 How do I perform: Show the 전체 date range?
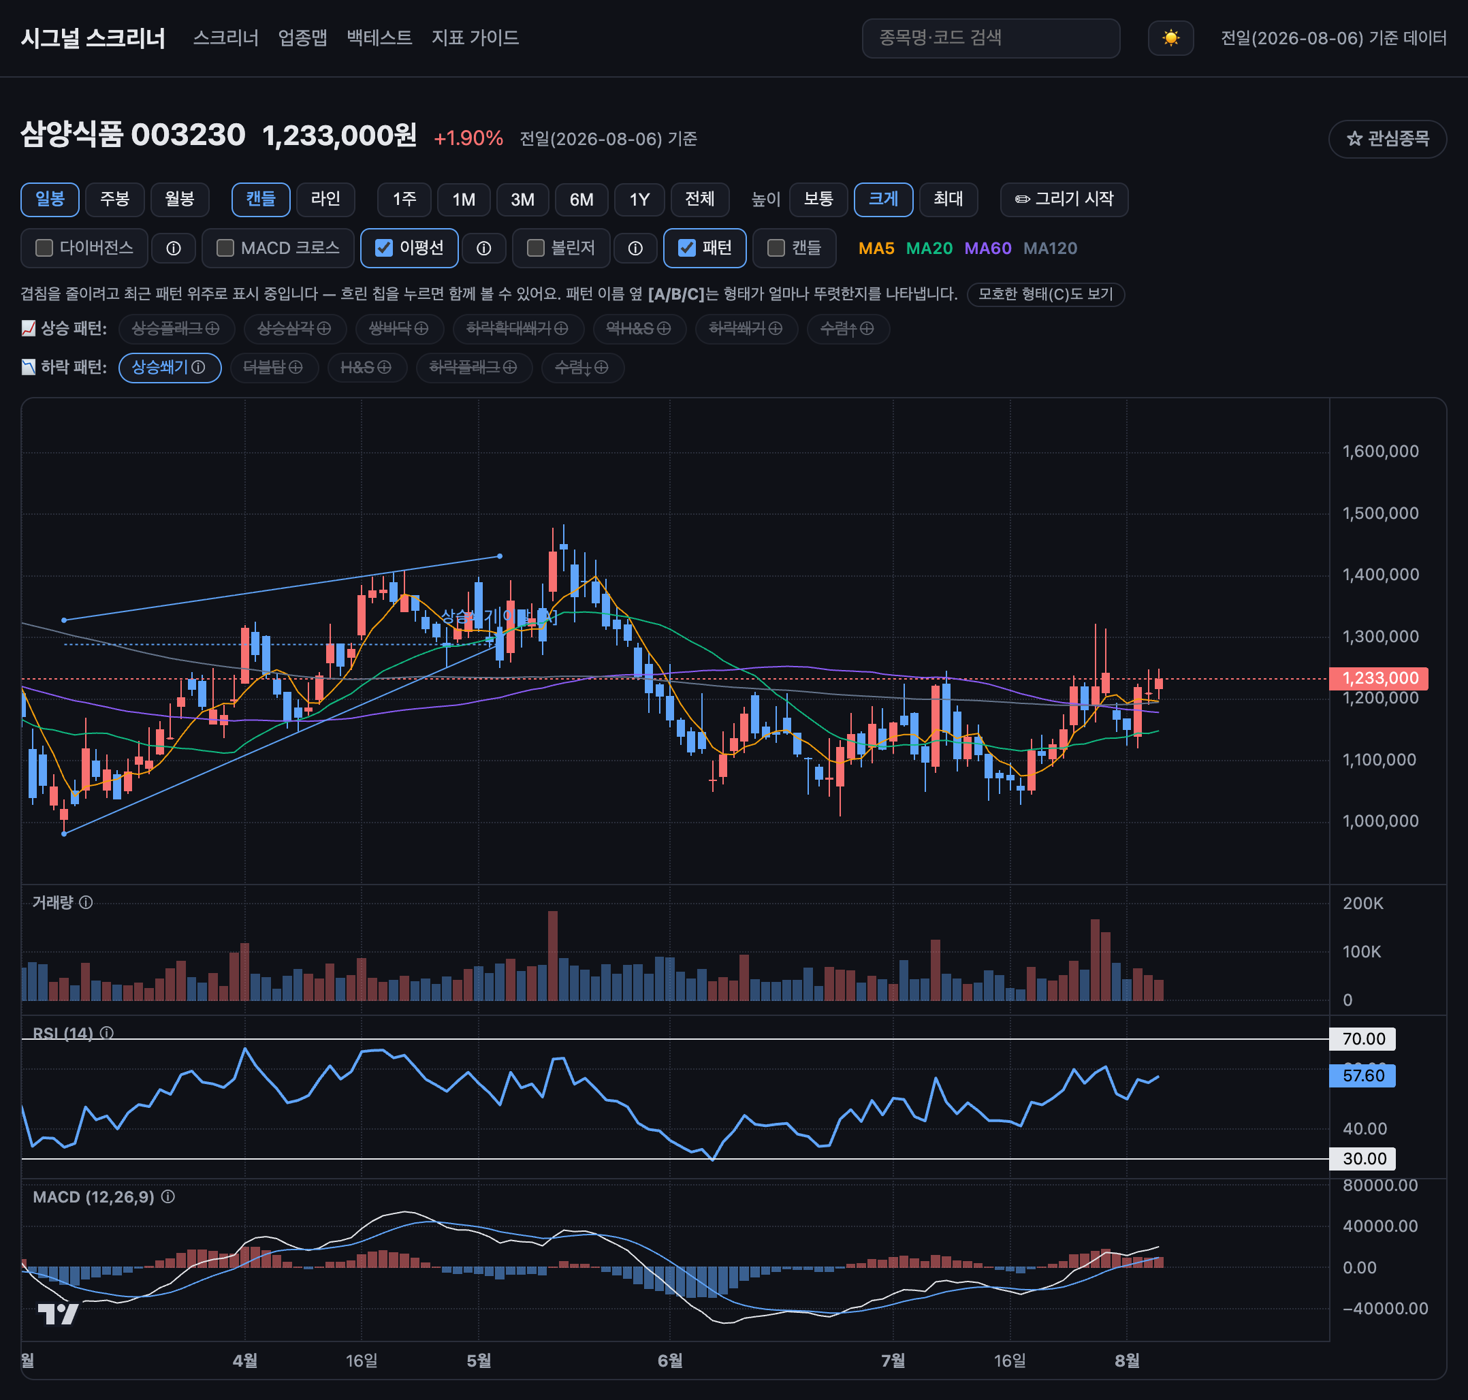coord(700,200)
